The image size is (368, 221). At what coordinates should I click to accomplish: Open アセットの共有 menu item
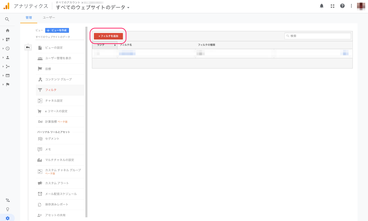60,215
